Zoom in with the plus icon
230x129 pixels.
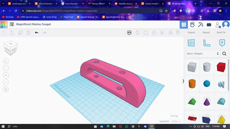click(x=6, y=75)
